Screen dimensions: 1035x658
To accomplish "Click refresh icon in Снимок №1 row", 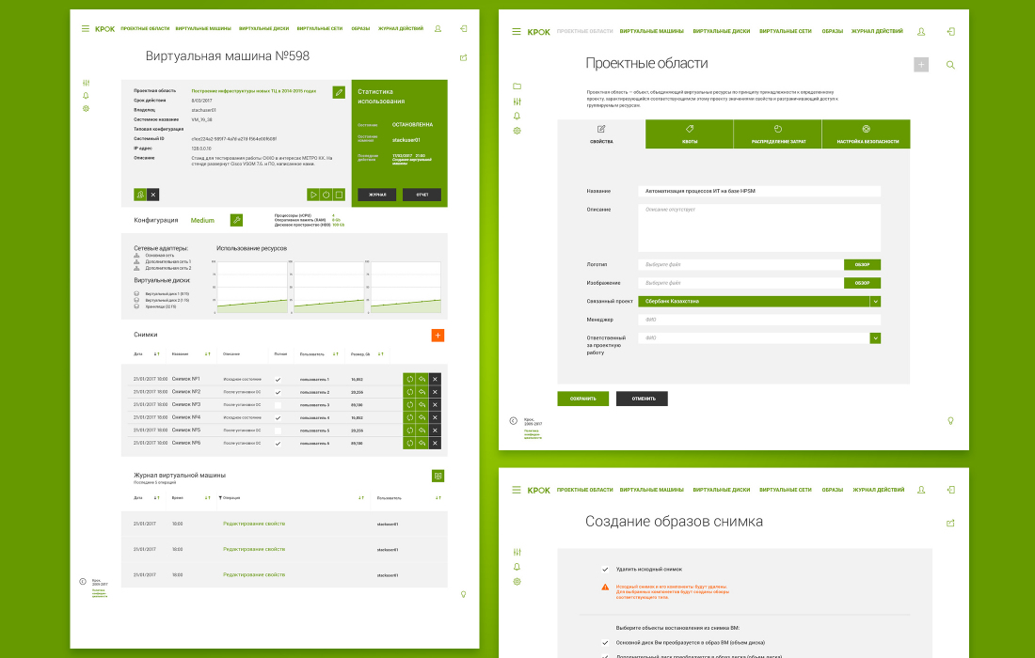I will click(x=409, y=379).
